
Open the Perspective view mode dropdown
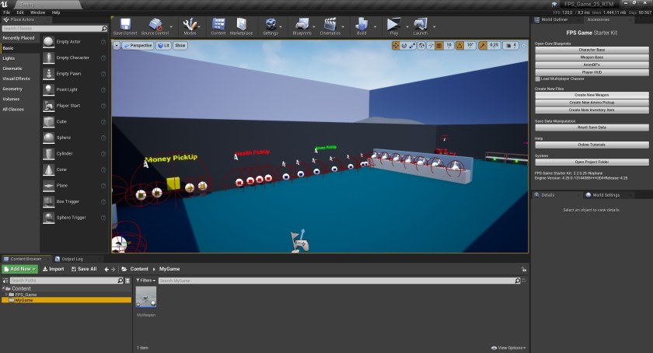tap(138, 46)
